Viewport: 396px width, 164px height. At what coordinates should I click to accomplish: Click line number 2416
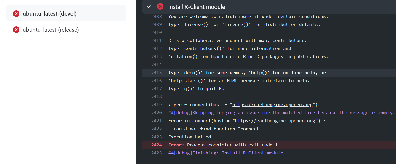156,81
